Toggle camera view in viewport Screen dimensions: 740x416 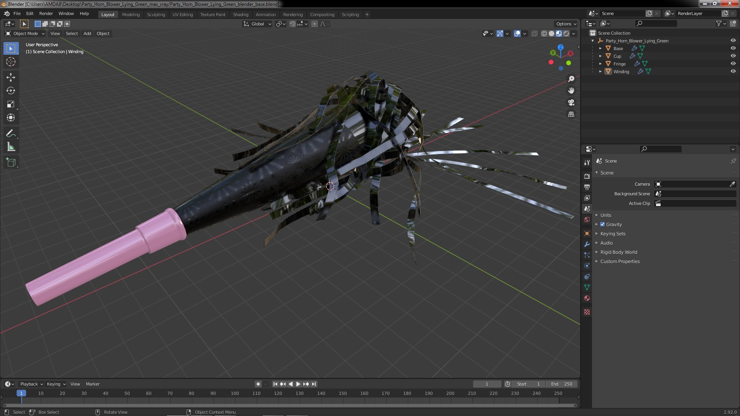[571, 102]
